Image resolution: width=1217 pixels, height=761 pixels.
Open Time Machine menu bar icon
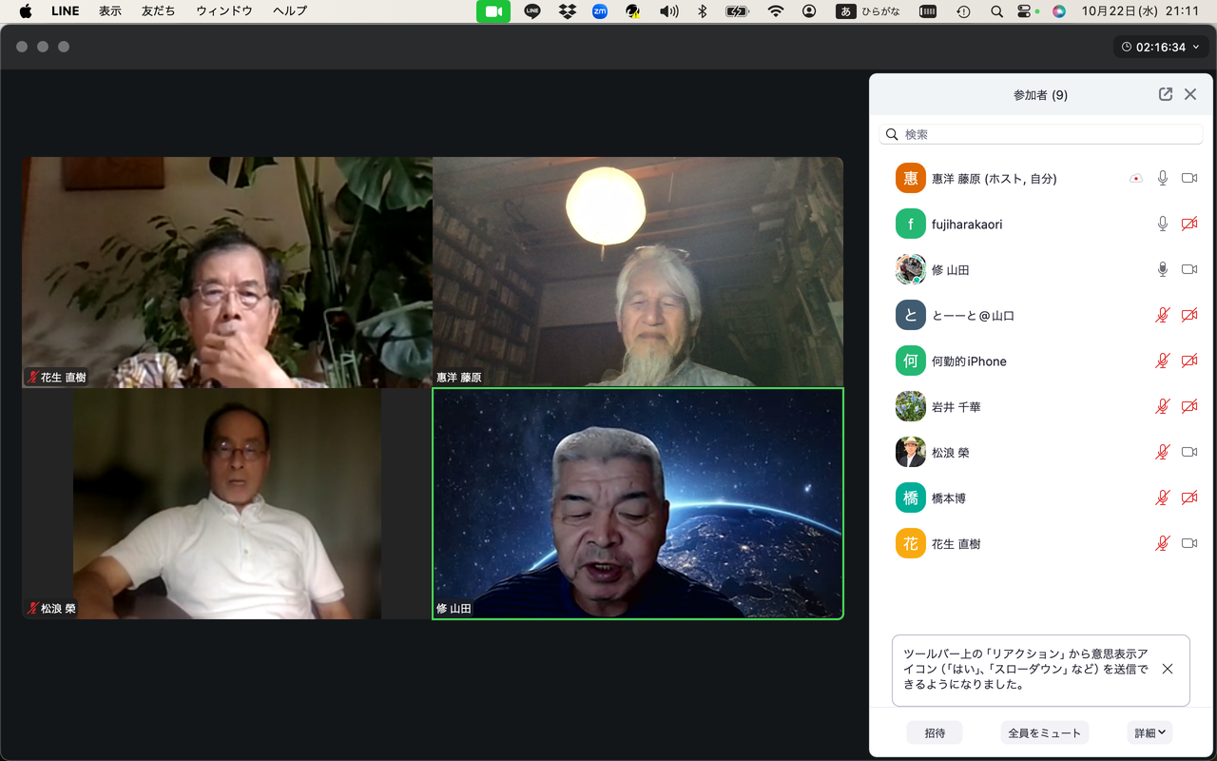[963, 11]
